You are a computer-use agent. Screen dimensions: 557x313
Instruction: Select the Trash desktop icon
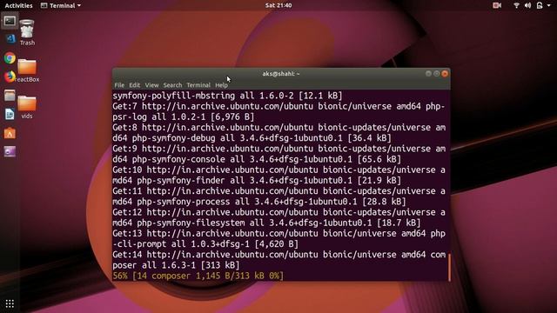tap(27, 33)
